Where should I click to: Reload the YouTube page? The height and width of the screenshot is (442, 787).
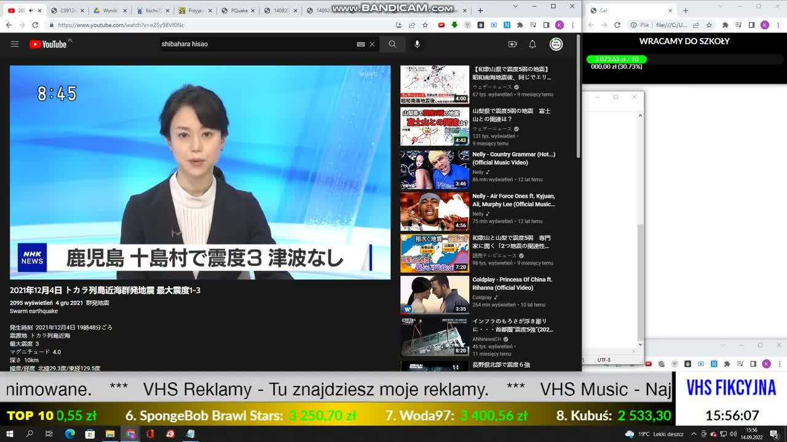point(35,25)
